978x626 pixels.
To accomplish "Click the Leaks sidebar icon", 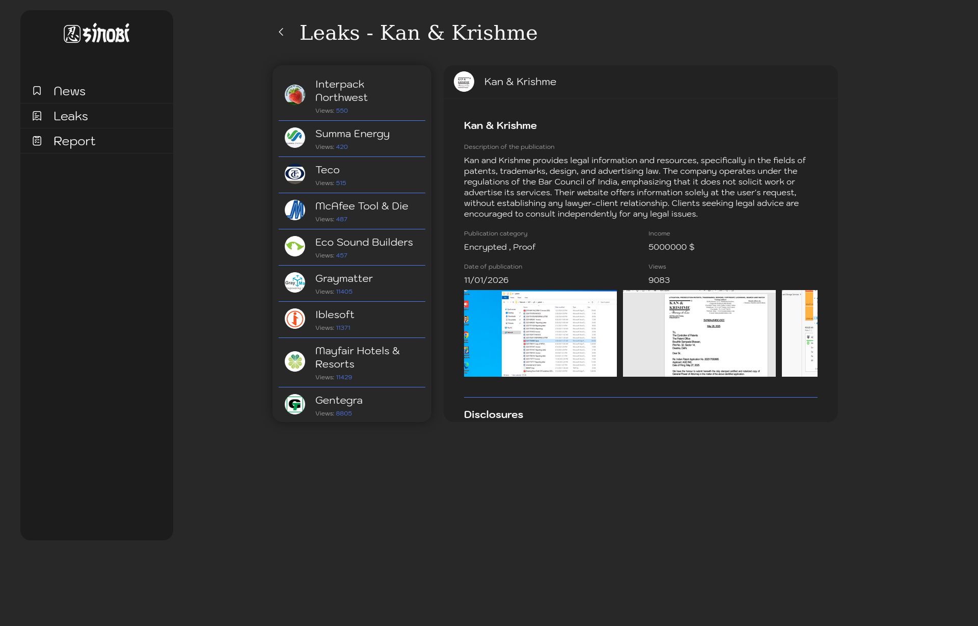I will tap(37, 116).
